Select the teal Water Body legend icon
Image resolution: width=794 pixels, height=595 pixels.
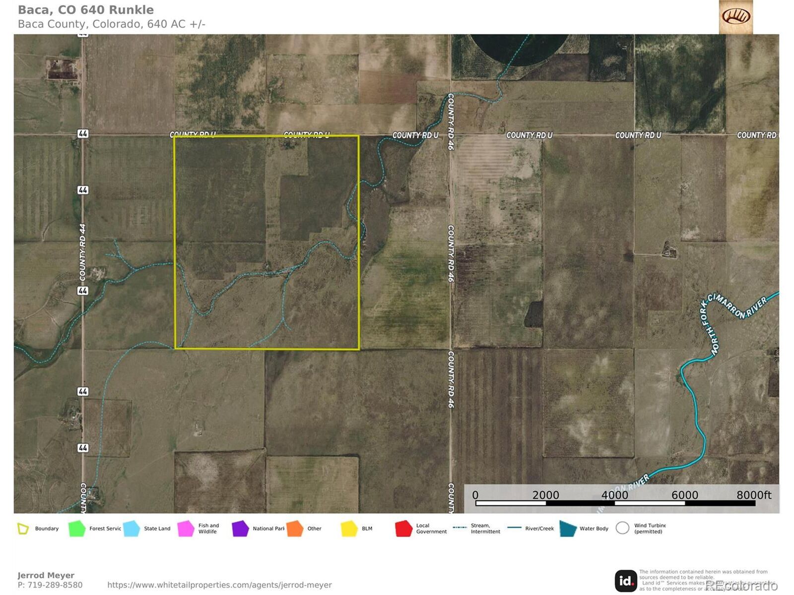pos(567,529)
